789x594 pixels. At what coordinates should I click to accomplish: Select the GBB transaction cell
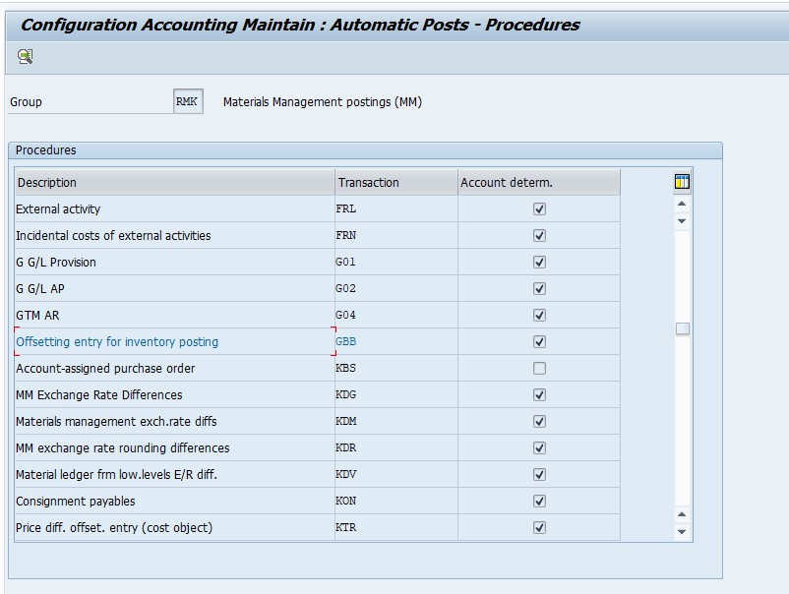click(x=396, y=342)
